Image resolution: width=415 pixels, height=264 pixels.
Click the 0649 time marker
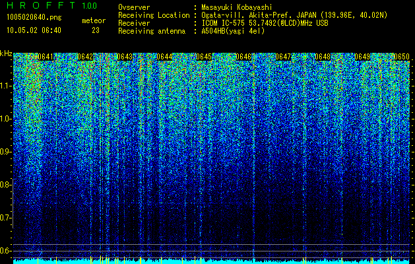point(362,57)
